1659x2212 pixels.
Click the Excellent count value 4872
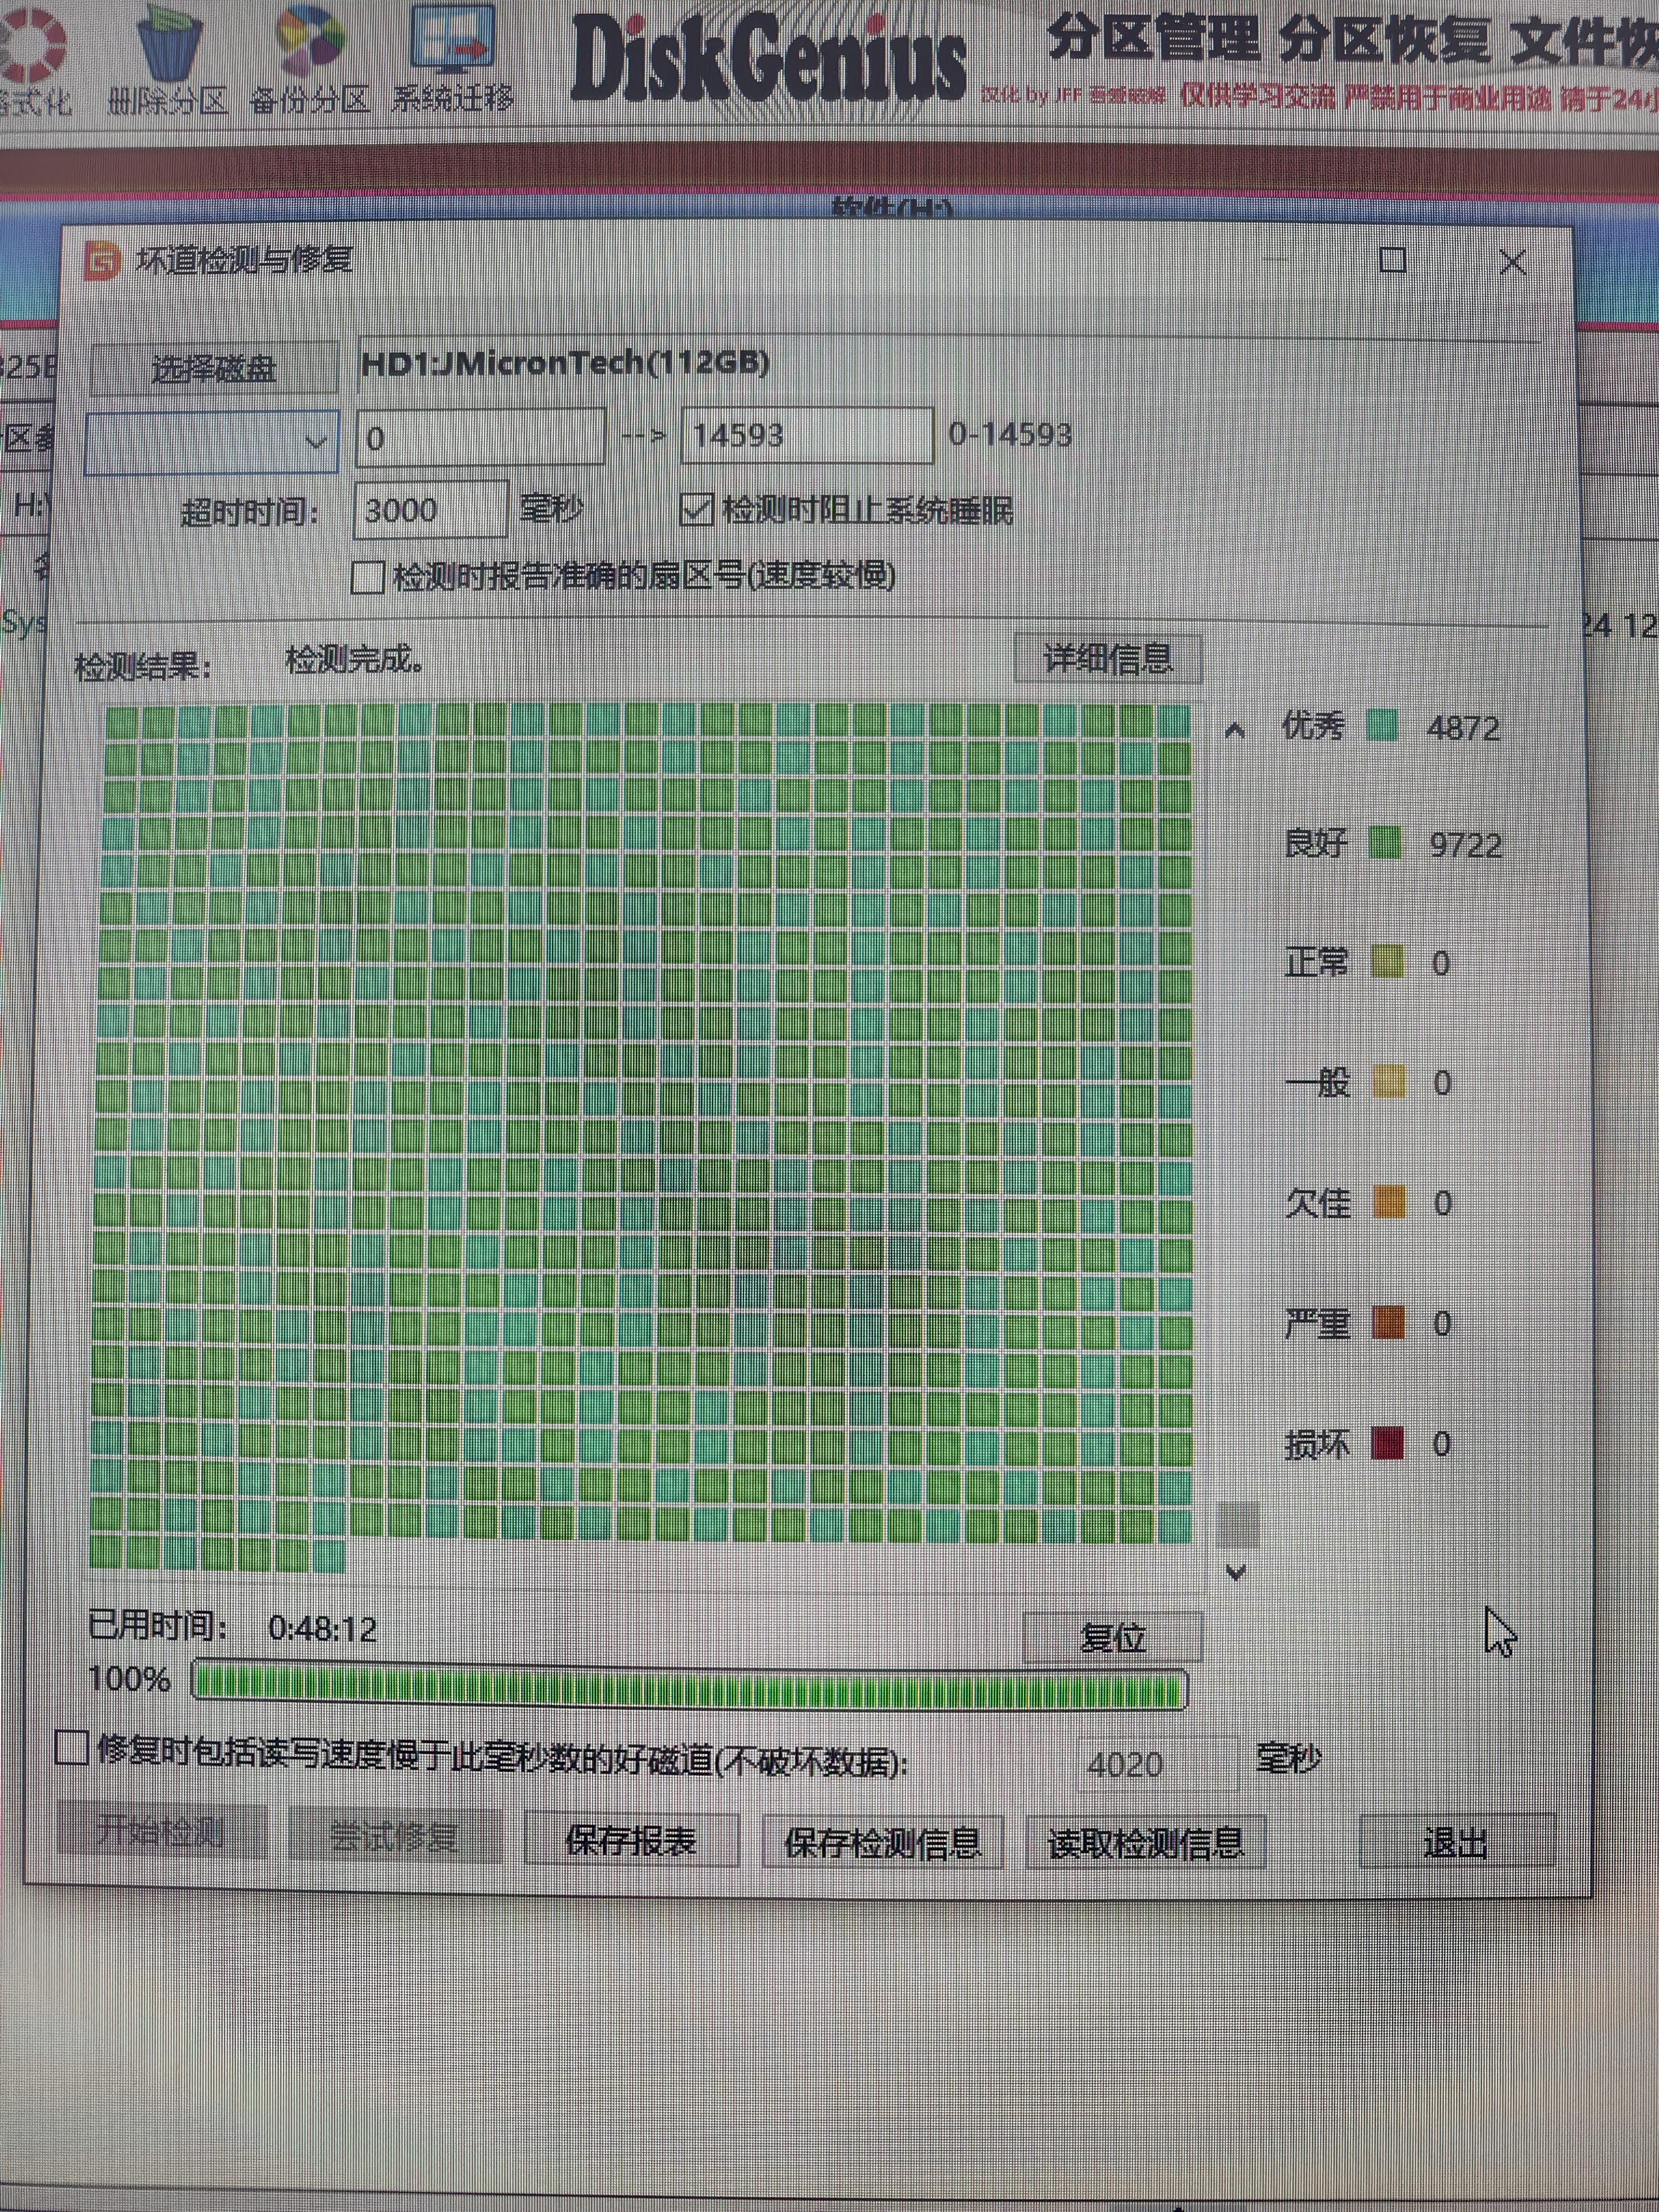point(1464,728)
